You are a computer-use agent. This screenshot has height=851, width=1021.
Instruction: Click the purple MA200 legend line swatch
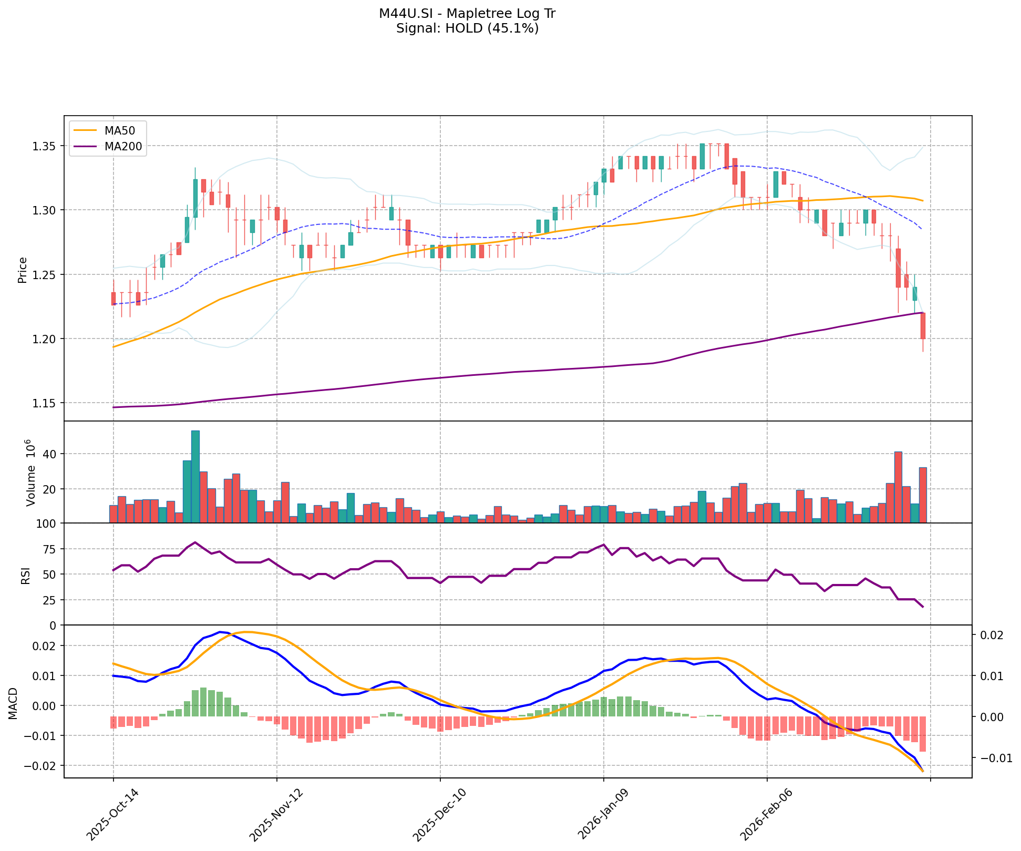pos(85,147)
